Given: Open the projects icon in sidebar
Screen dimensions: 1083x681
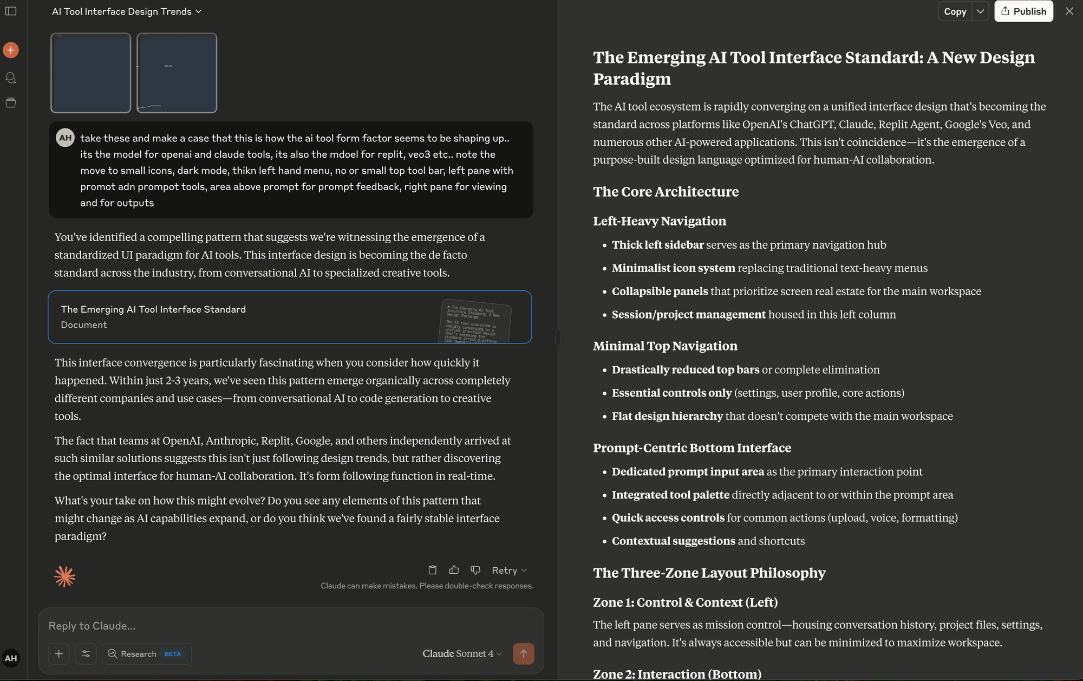Looking at the screenshot, I should [x=11, y=103].
